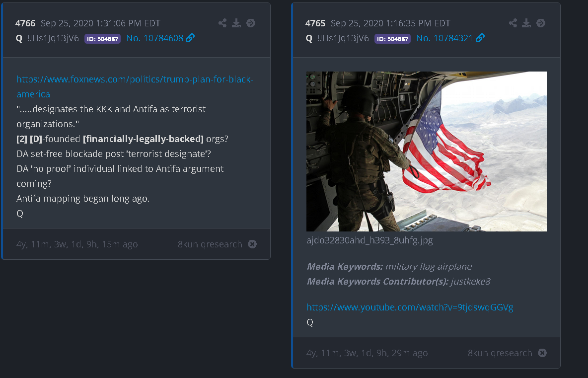This screenshot has width=588, height=378.
Task: Click the x-circle icon in post 4765 footer
Action: coord(542,353)
